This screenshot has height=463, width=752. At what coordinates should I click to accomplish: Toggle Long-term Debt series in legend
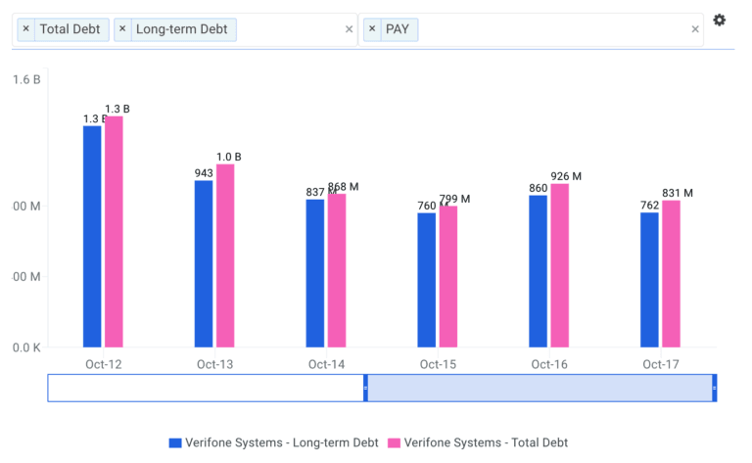coord(282,442)
